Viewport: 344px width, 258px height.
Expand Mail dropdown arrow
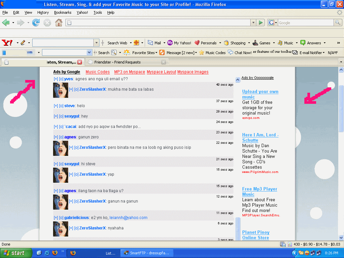(x=164, y=43)
